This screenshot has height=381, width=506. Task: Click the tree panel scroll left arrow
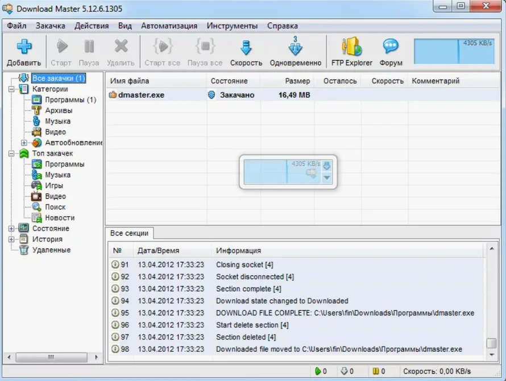(x=9, y=357)
